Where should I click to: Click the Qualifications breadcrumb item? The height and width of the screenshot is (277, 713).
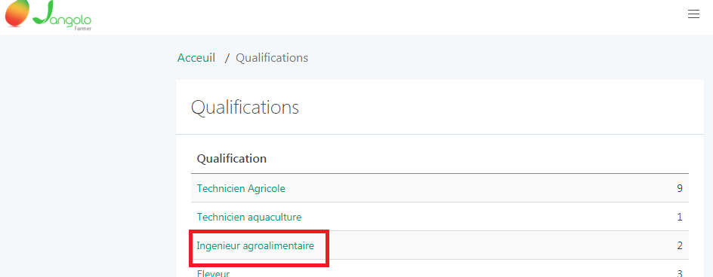(x=271, y=58)
